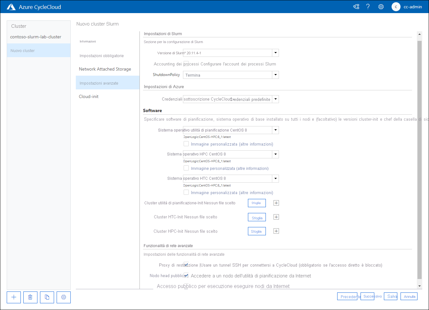Image resolution: width=429 pixels, height=310 pixels.
Task: Click the Azure CycleCloud logo icon
Action: click(x=11, y=7)
